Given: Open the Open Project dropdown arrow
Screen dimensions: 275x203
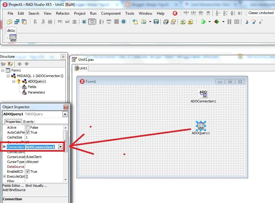Looking at the screenshot, I should pos(150,22).
